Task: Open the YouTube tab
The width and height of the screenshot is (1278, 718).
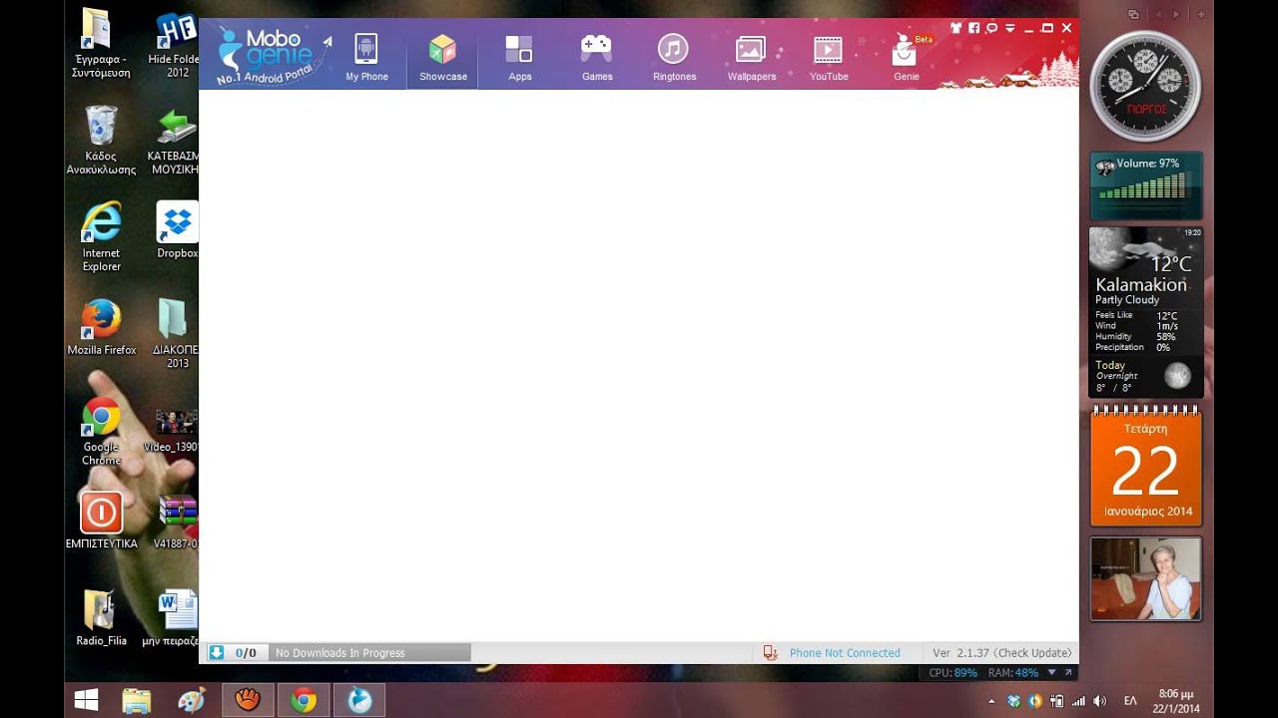Action: [829, 58]
